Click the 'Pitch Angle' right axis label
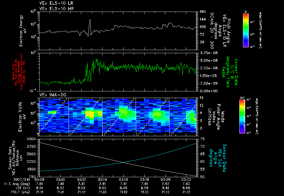This screenshot has height=196, width=284. (x=229, y=31)
